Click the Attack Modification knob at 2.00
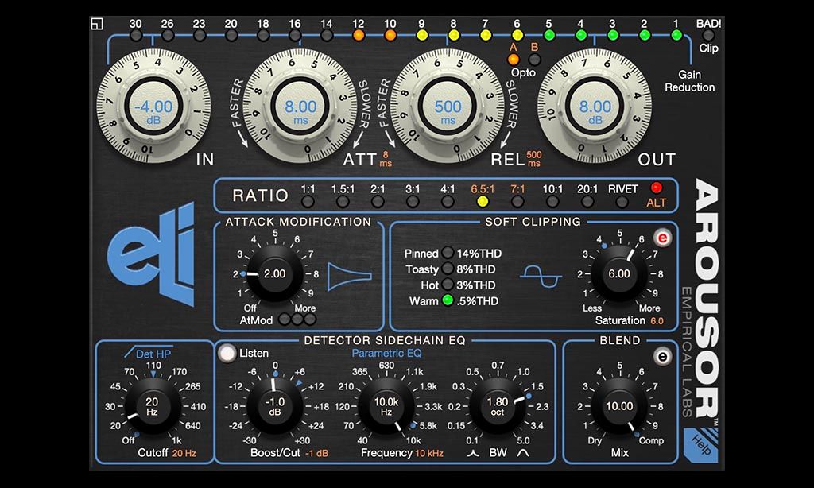The width and height of the screenshot is (814, 488). [x=274, y=274]
